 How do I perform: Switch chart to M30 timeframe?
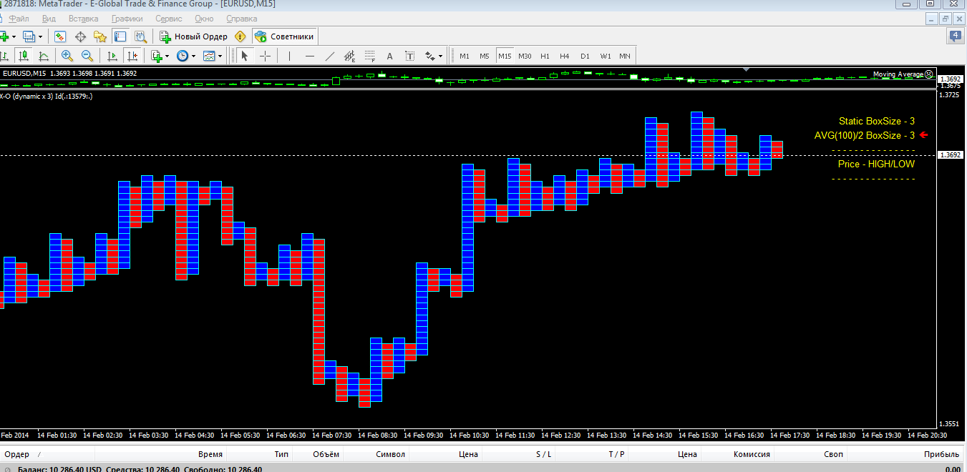(525, 56)
